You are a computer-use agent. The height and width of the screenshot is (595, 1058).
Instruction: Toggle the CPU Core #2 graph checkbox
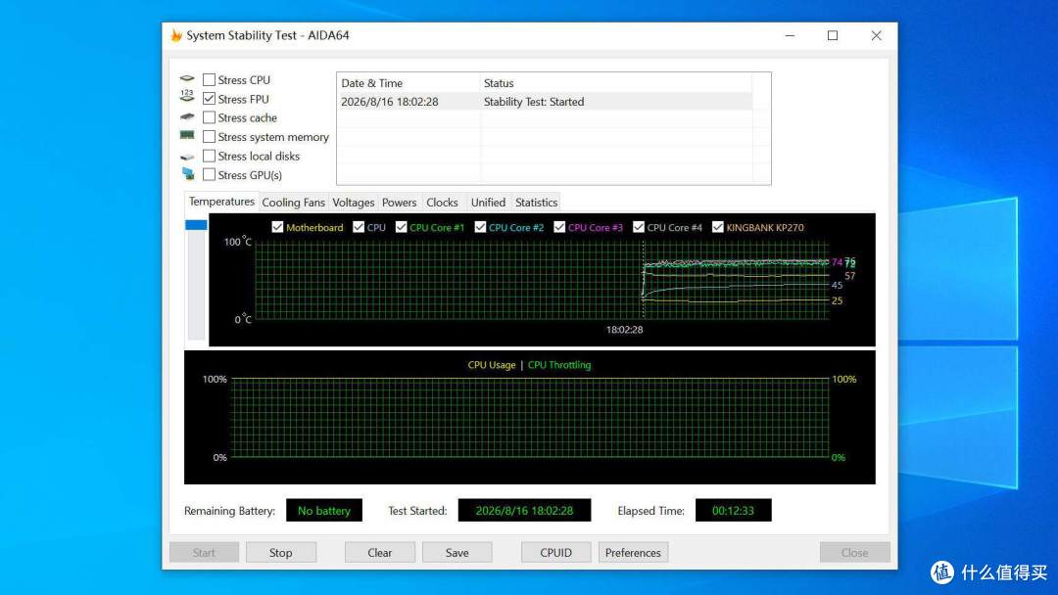(x=480, y=227)
